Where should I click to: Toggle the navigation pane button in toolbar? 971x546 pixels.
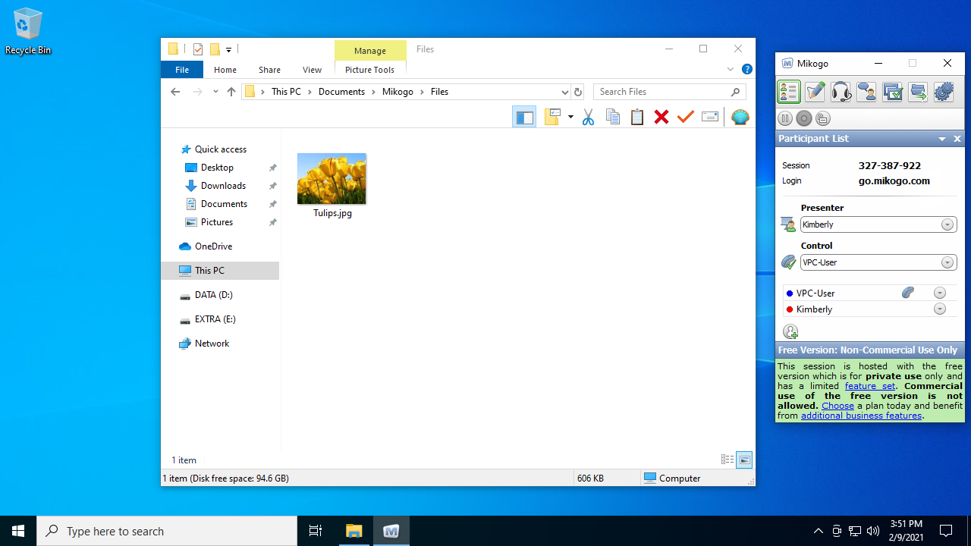(523, 117)
